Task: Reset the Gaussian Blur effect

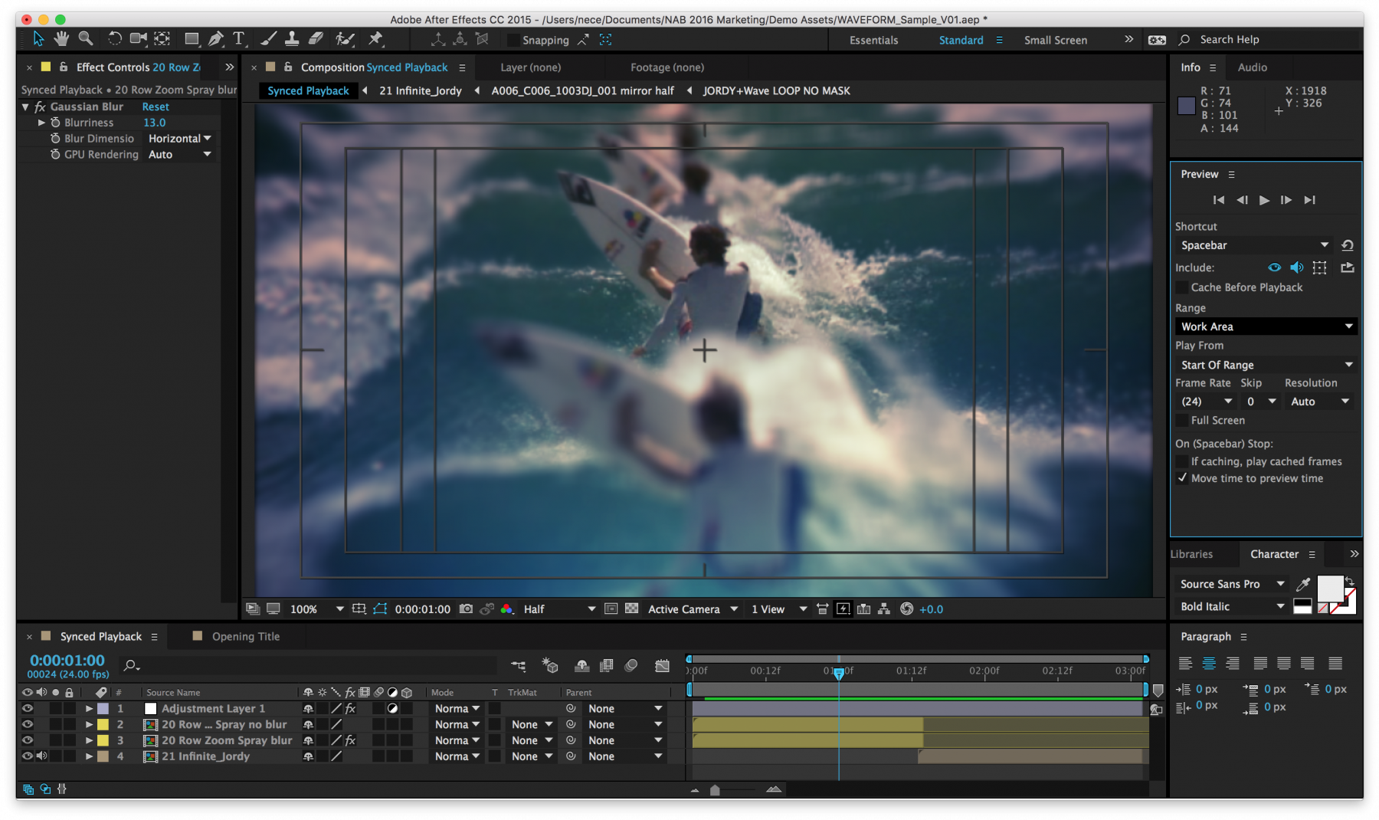Action: 155,107
